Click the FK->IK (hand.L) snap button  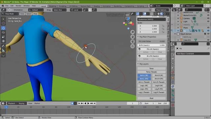coord(152,49)
